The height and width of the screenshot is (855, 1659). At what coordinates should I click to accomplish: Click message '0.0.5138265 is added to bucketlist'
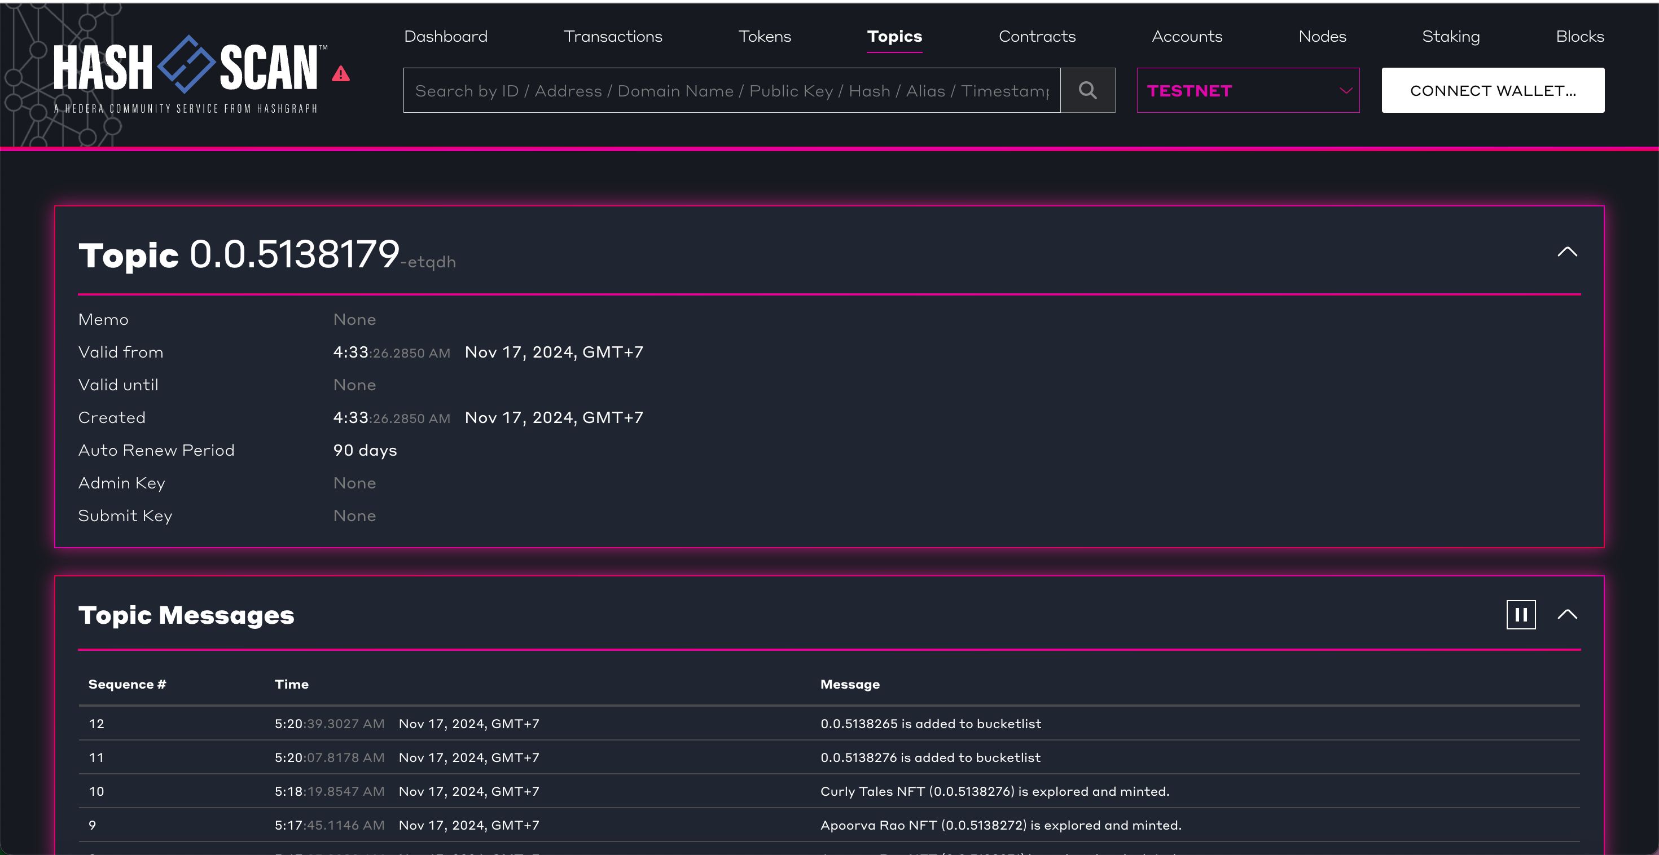tap(931, 724)
